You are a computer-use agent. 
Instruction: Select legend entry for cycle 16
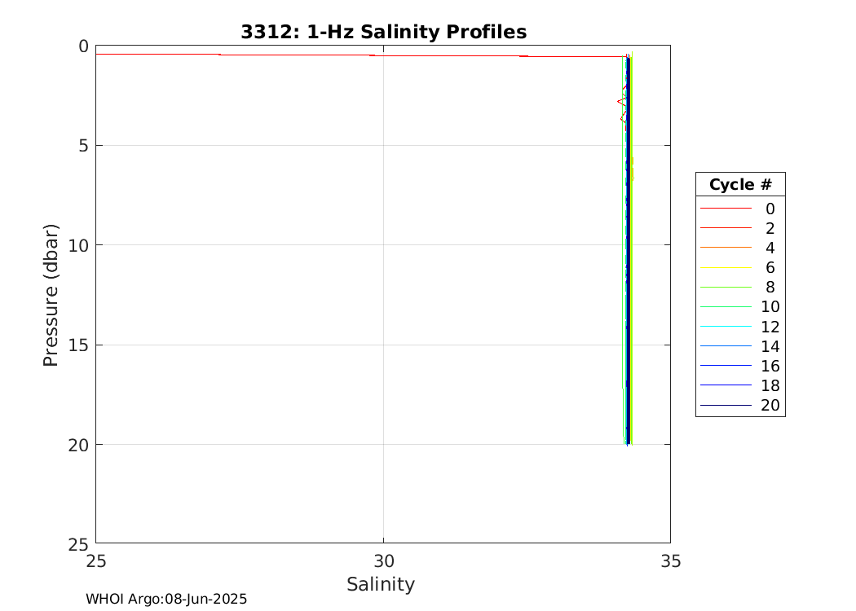(x=740, y=366)
